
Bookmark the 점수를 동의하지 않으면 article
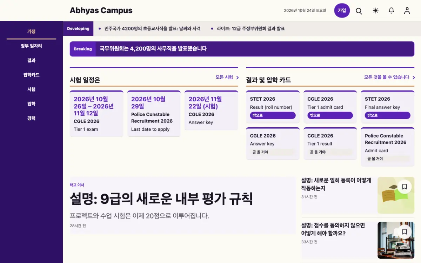point(405,232)
